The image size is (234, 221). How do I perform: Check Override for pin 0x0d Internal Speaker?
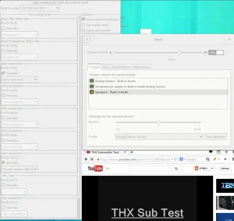click(3, 96)
